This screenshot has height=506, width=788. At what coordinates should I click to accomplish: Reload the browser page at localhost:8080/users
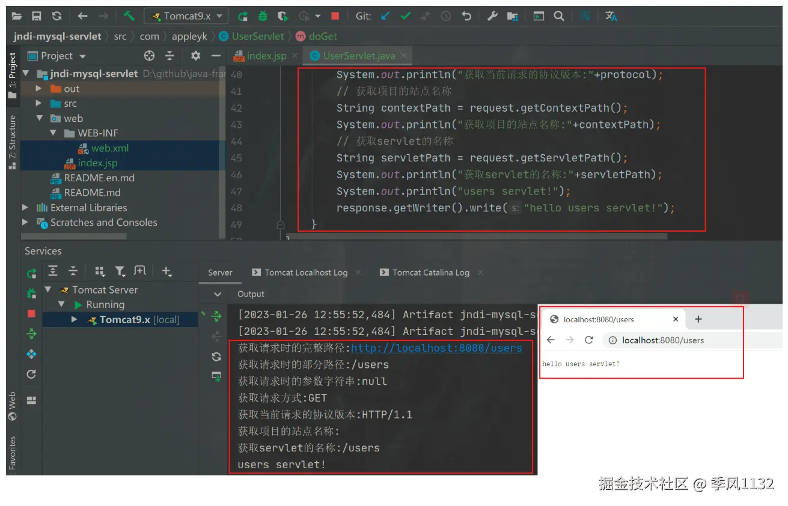[589, 340]
